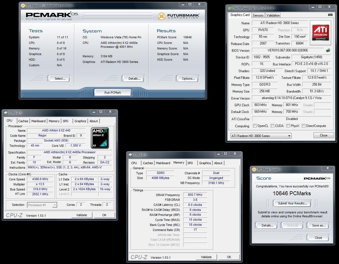Click the CPU-Z Memory window title icon
Image resolution: width=339 pixels, height=264 pixels.
pos(131,155)
